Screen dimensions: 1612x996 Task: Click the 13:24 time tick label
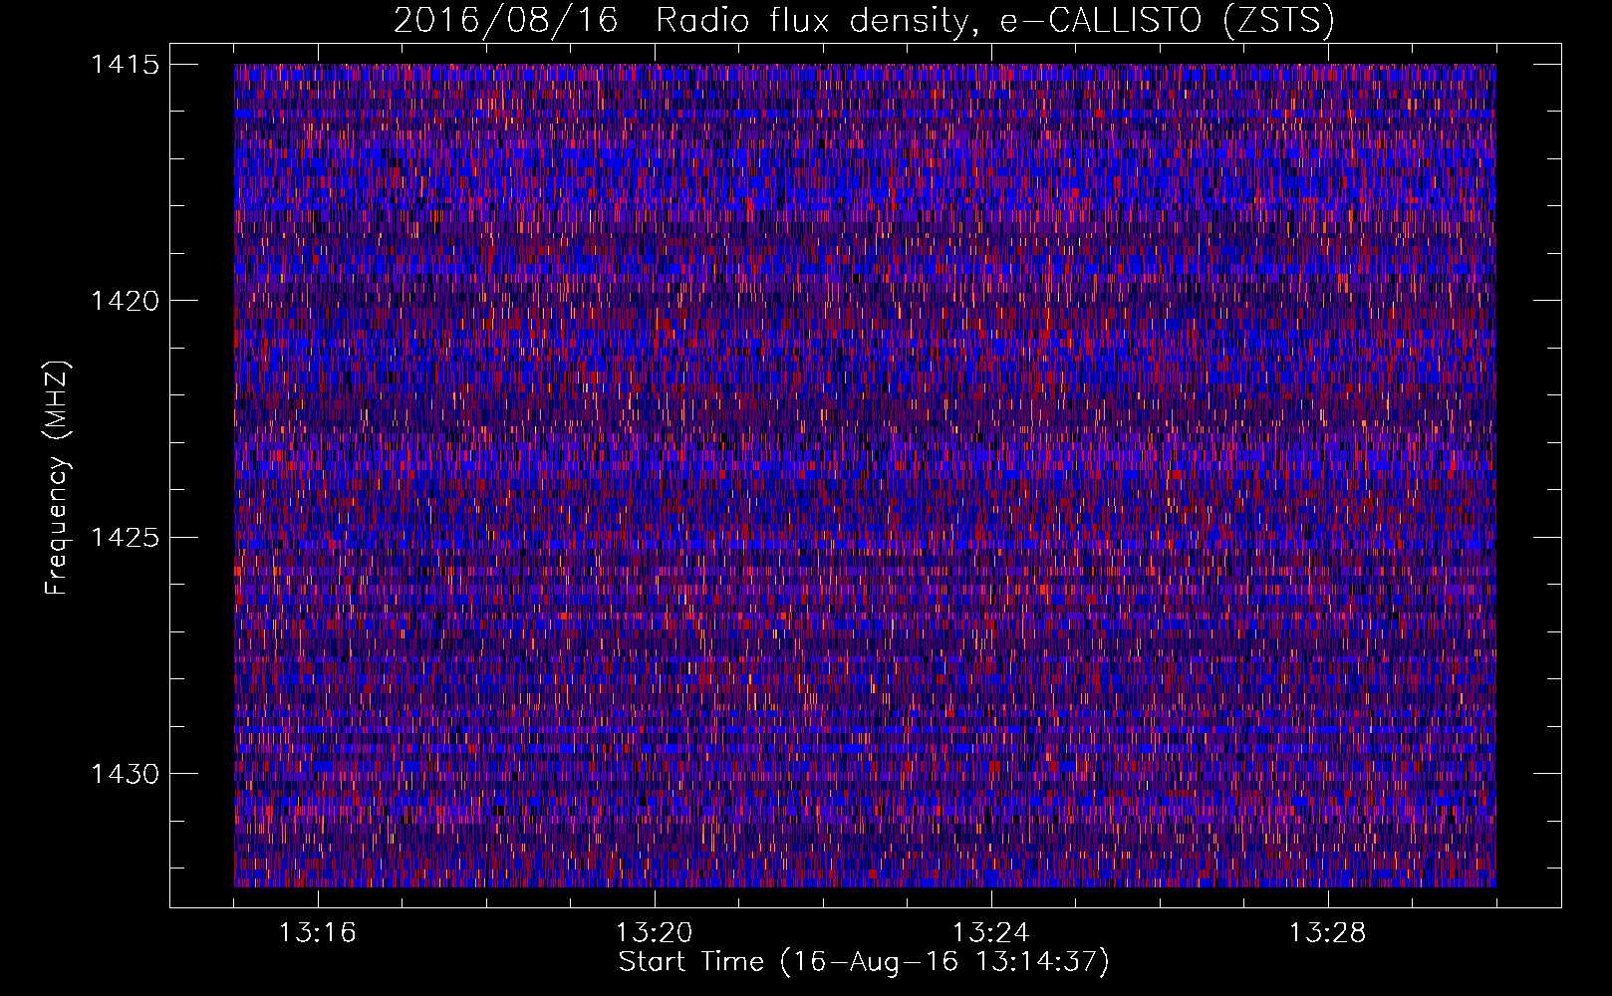point(990,933)
